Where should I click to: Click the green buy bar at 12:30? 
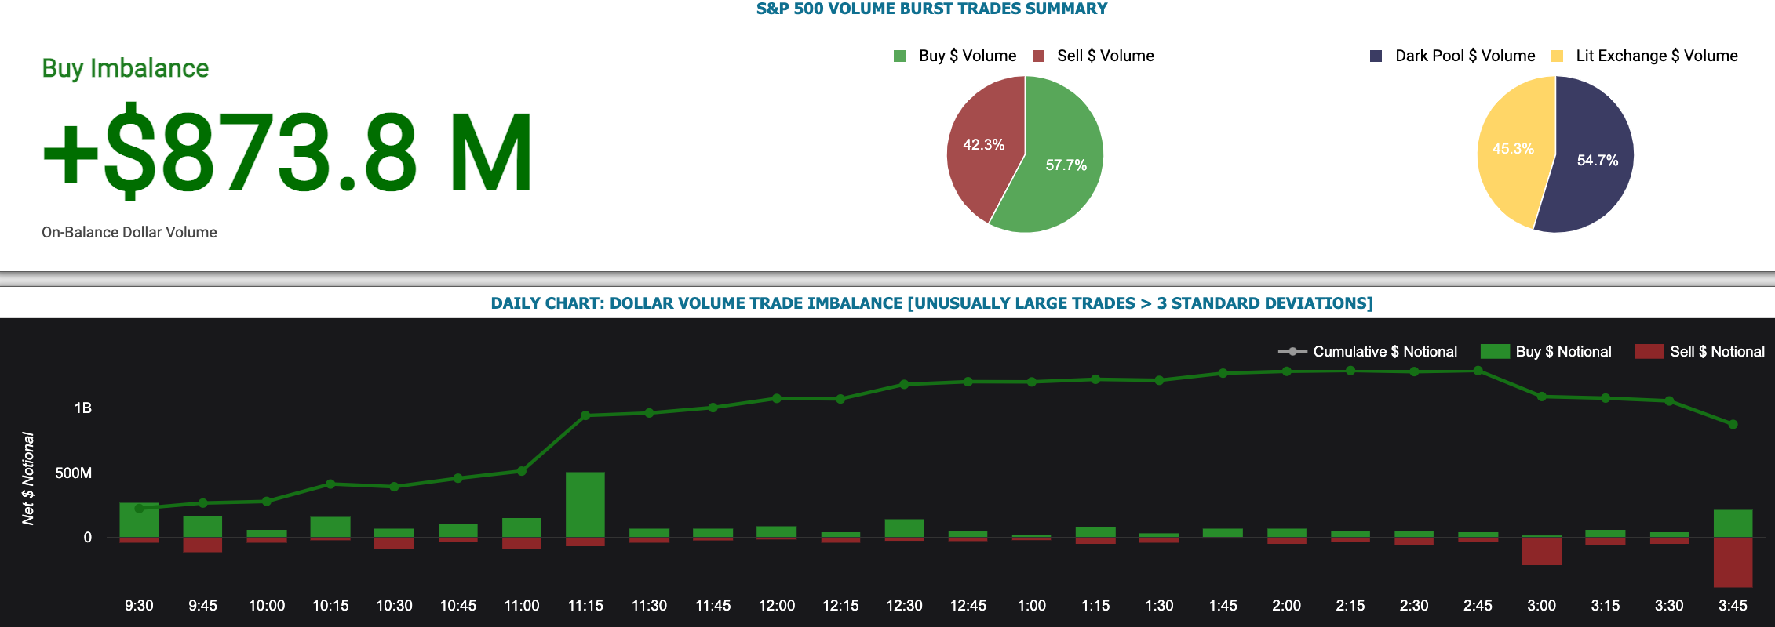click(x=904, y=528)
